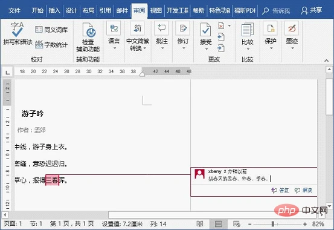Screen dimensions: 334x230
Task: Click the zoom slider handle
Action: tap(273, 224)
